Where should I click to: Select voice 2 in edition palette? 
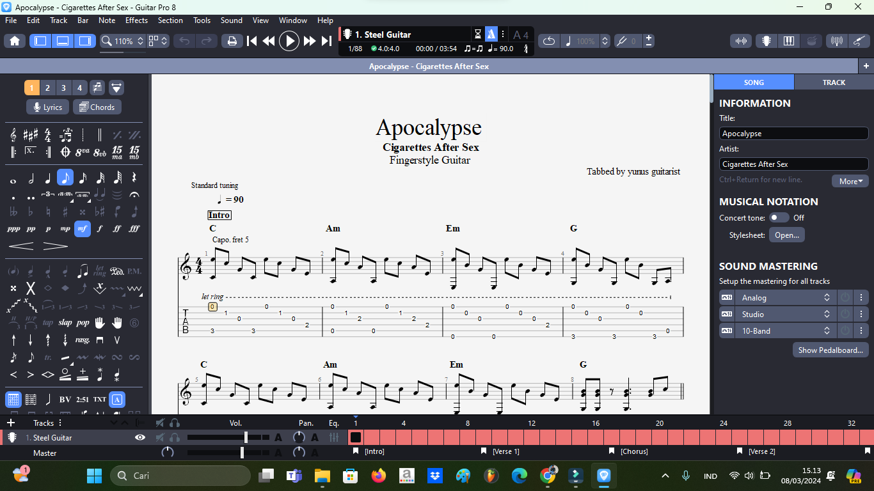[47, 88]
